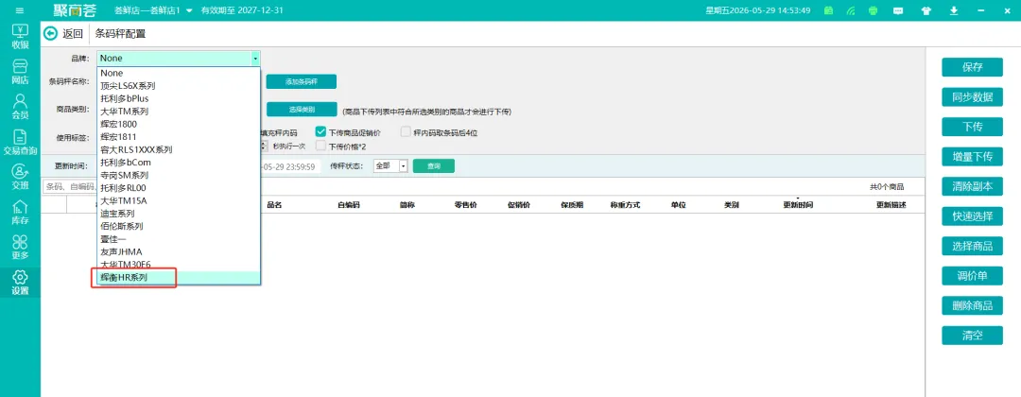Open the hamburger menu at top left
The width and height of the screenshot is (1021, 397).
click(x=20, y=10)
